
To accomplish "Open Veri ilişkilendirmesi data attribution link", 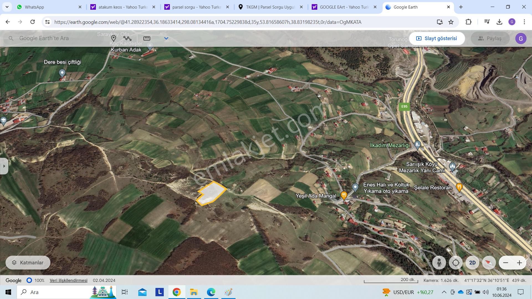I will 68,280.
